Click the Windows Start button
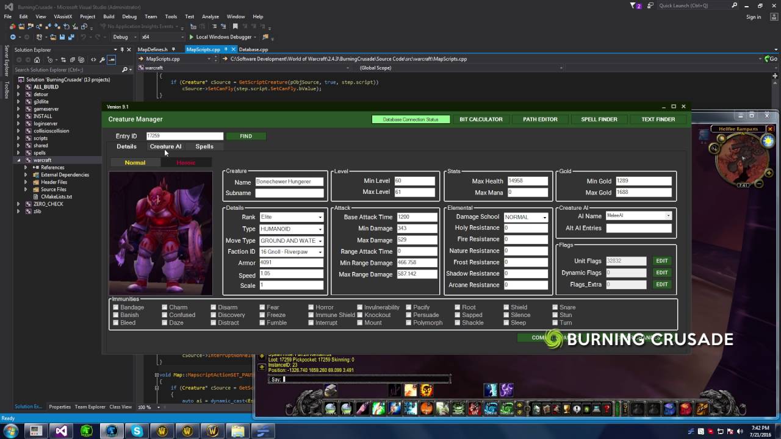The height and width of the screenshot is (439, 781). tap(11, 431)
